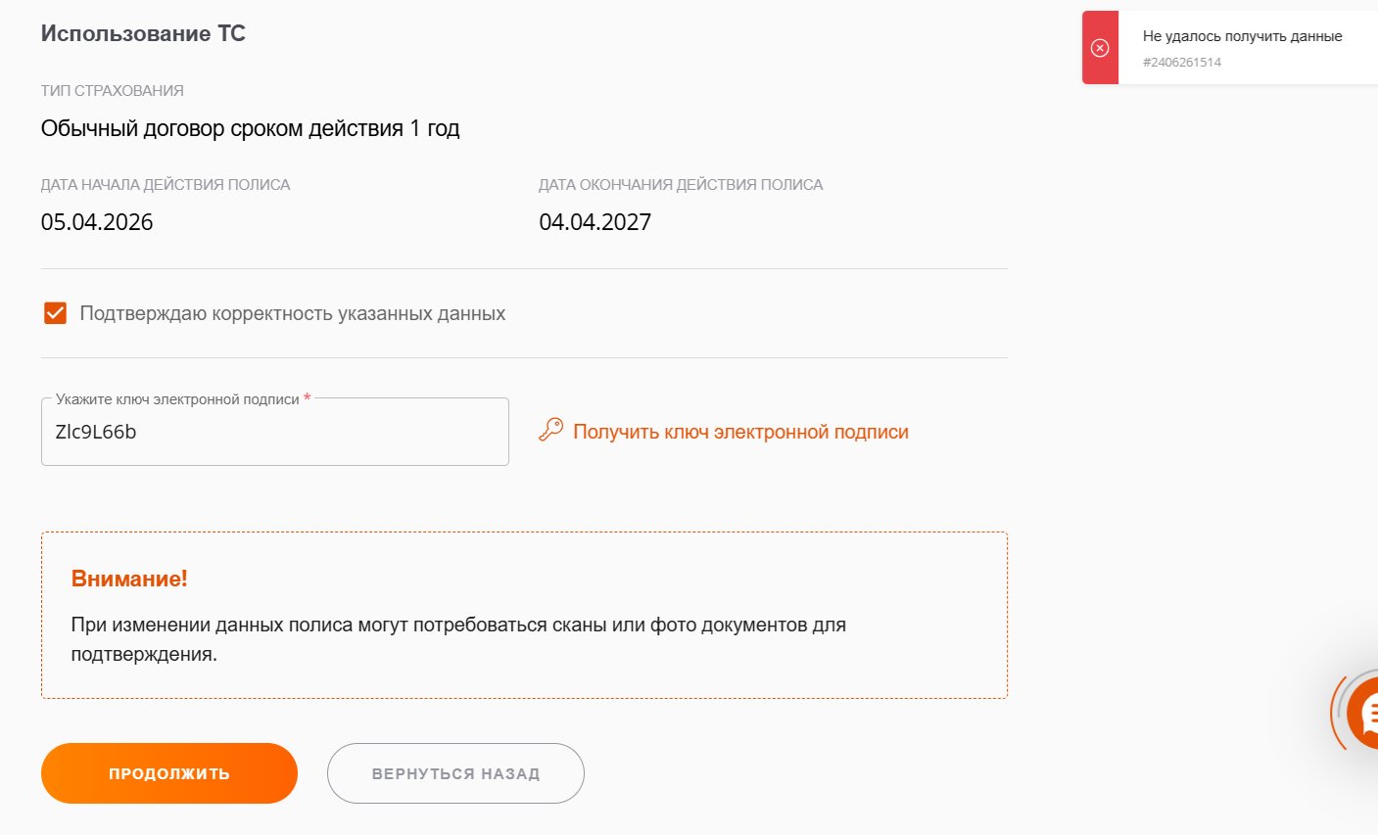This screenshot has width=1378, height=835.
Task: Click the 'Использование ТС' section heading
Action: 143,33
